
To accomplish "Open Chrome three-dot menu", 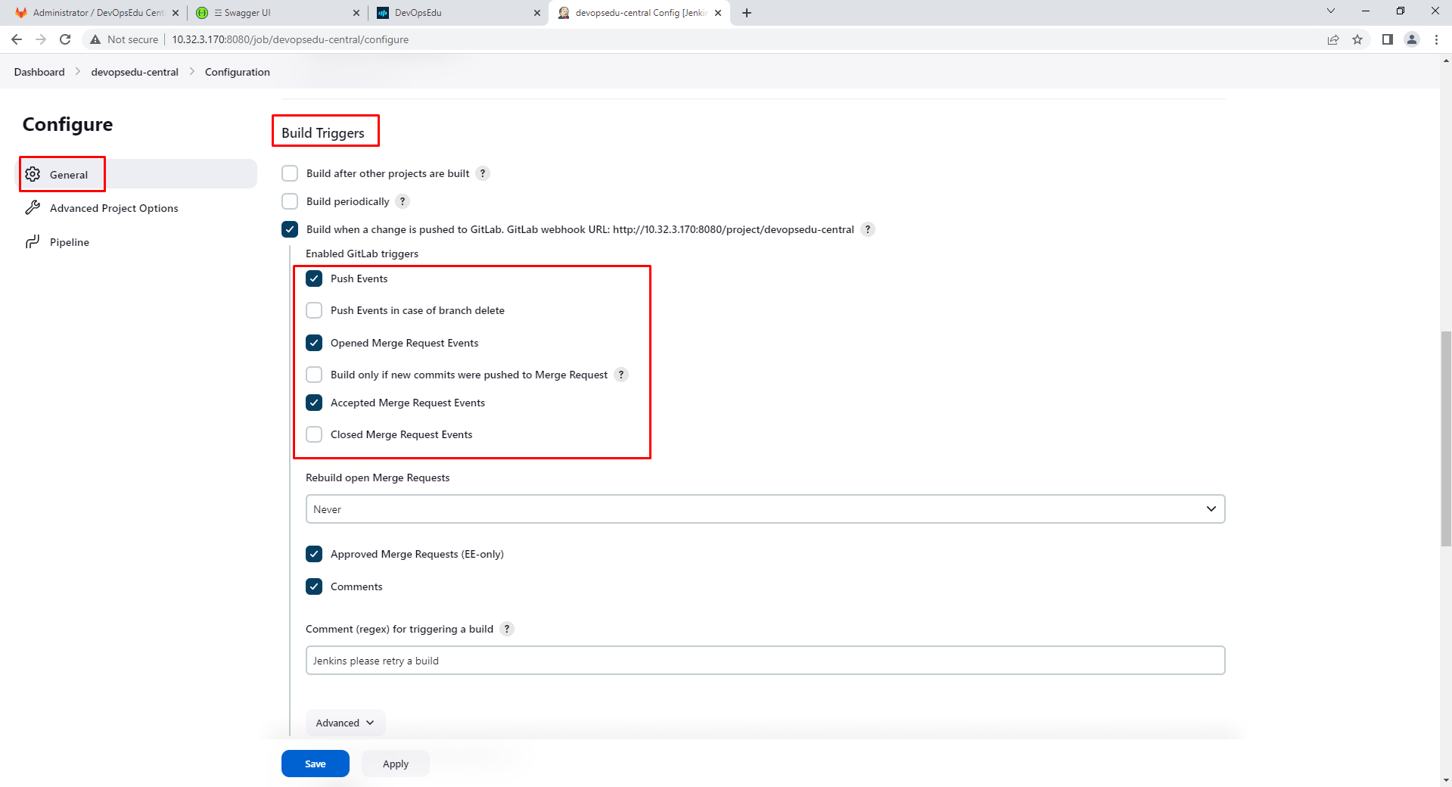I will tap(1436, 39).
